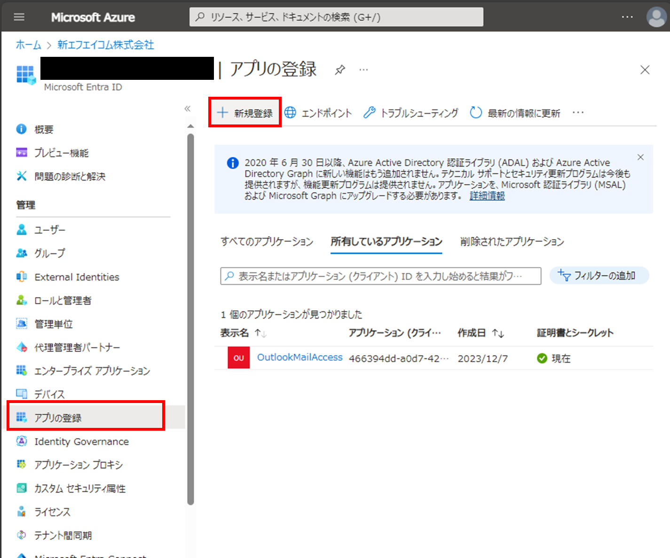Dismiss the ADAL info banner
Viewport: 670px width, 558px height.
point(640,157)
